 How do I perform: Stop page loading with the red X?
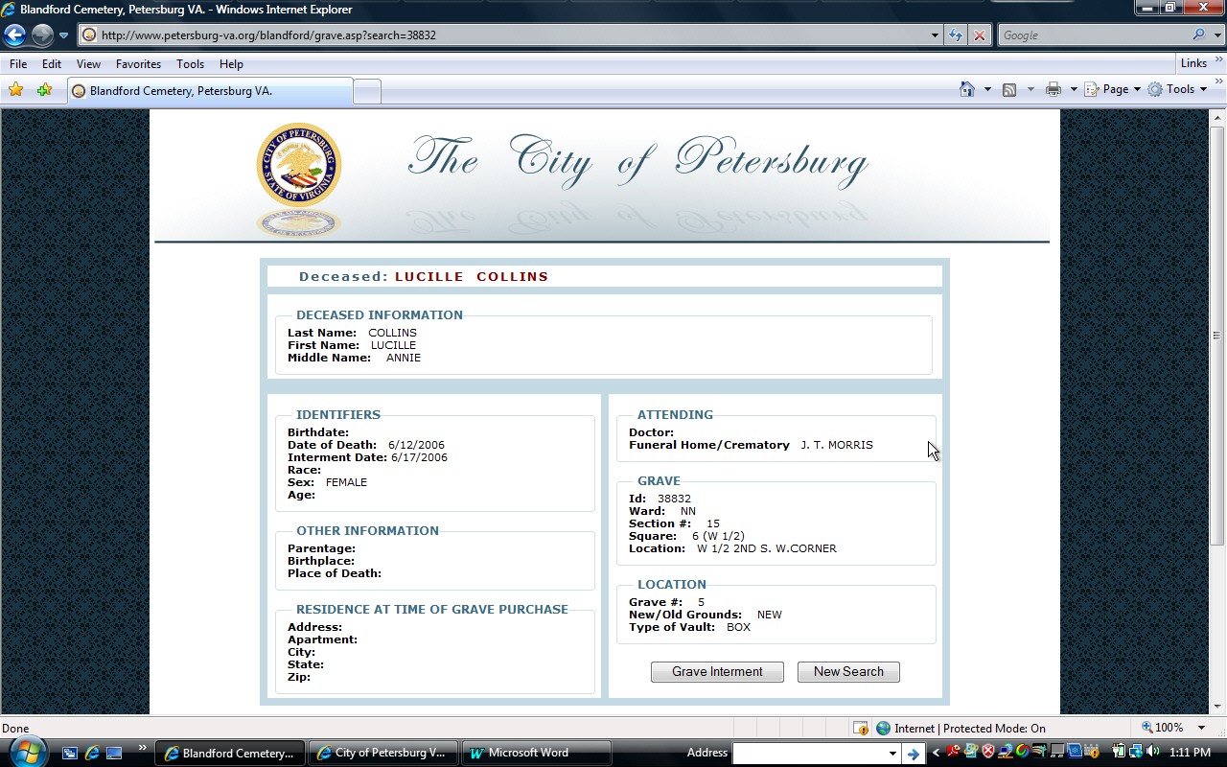(980, 35)
